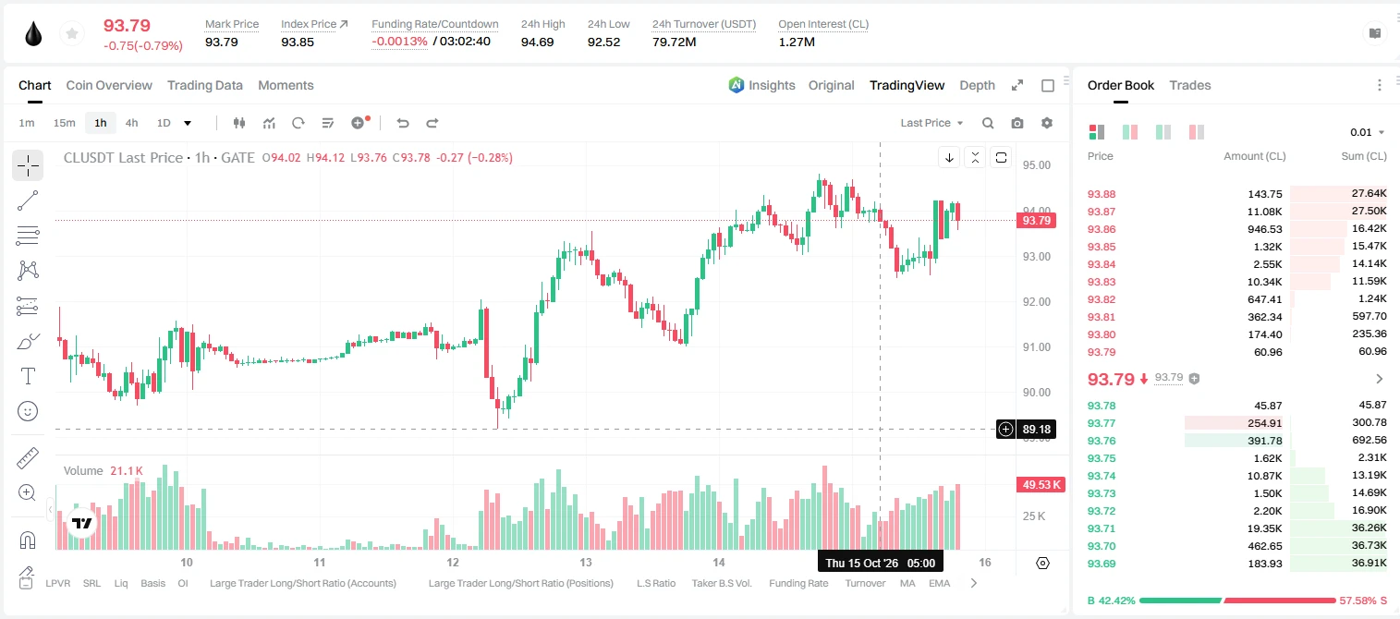Open the emoji sticker tool
Viewport: 1400px width, 619px height.
click(x=28, y=411)
